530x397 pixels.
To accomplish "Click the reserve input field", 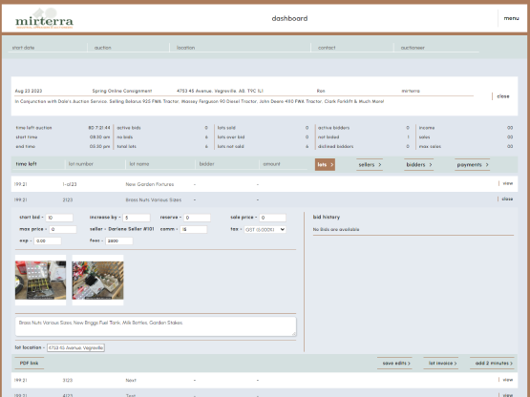I will tap(197, 218).
